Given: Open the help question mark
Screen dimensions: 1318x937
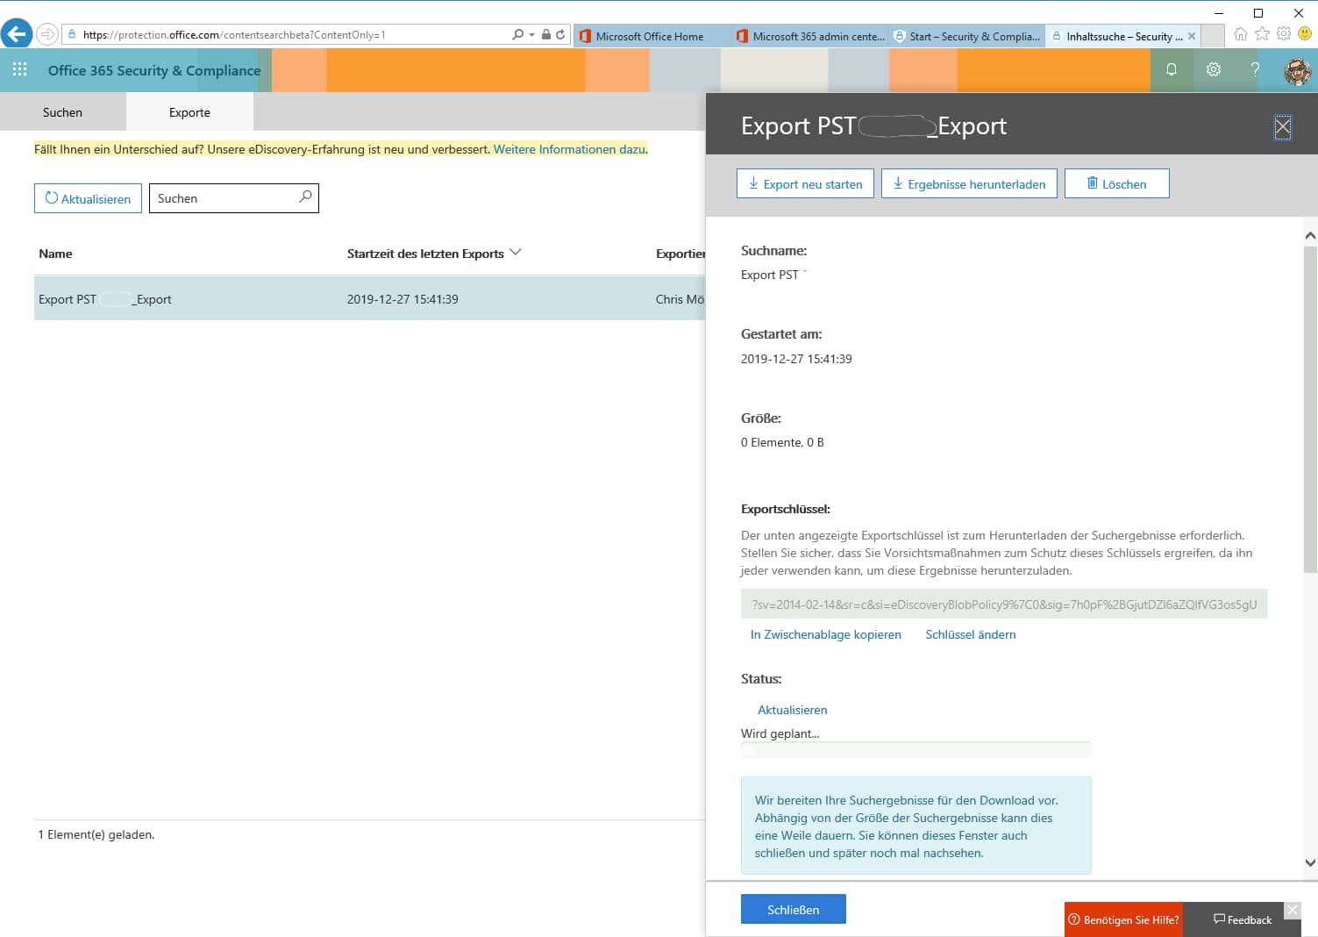Looking at the screenshot, I should (1255, 69).
